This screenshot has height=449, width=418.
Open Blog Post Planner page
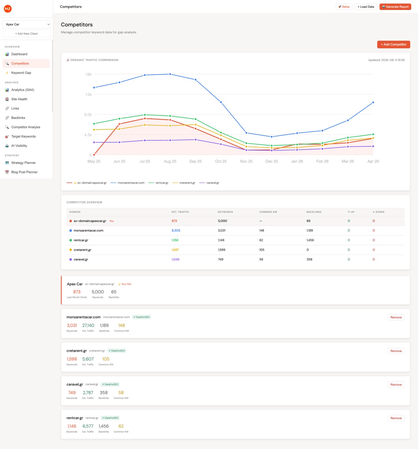pyautogui.click(x=26, y=172)
